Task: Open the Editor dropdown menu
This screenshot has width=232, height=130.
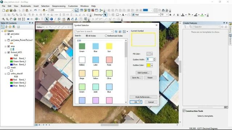Action: [40, 27]
